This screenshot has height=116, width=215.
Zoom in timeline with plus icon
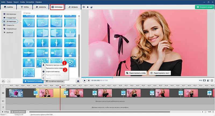213,112
